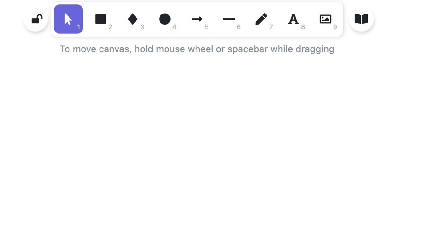Switch back to the Selection tool
The height and width of the screenshot is (242, 423).
pos(68,19)
